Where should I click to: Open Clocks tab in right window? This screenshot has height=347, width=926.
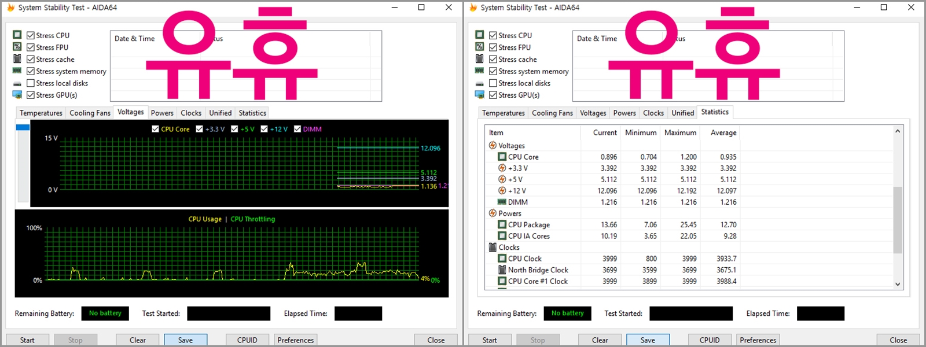tap(653, 113)
